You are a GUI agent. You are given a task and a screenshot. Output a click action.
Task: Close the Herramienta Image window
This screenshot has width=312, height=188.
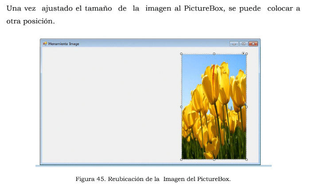[253, 44]
